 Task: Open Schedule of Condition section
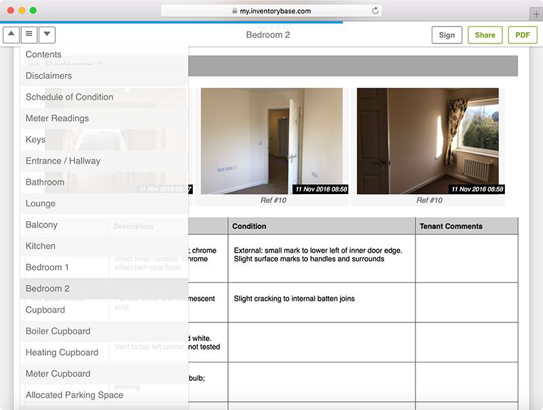(105, 97)
